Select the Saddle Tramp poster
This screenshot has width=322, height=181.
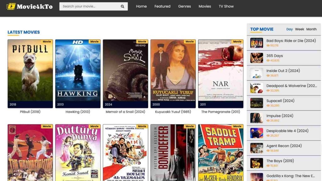tap(220, 152)
